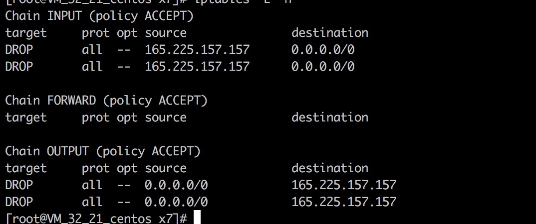
Task: Click destination 0.0.0.0/0 in second INPUT rule
Action: (x=322, y=67)
